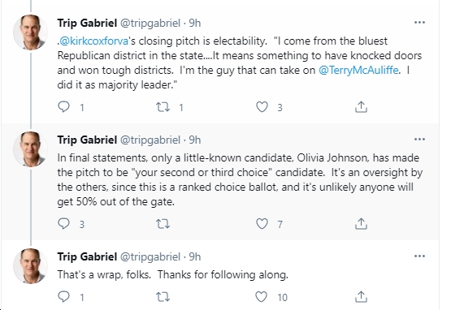Click the @tripgabriel handle on the last tweet
451x310 pixels.
coord(150,257)
